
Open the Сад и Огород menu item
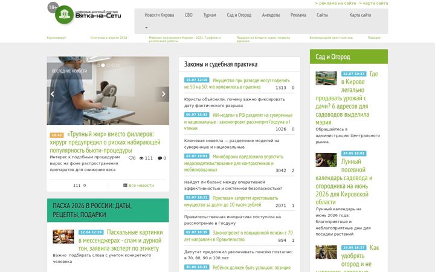point(239,15)
